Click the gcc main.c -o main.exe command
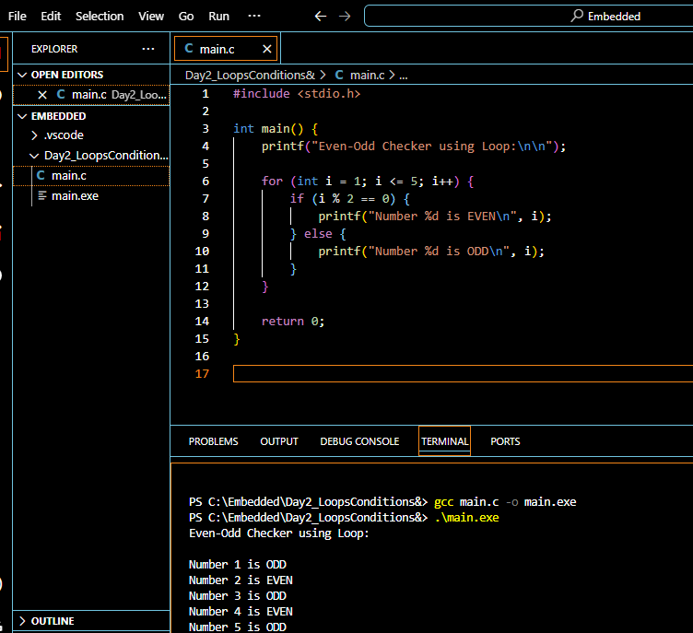693x633 pixels. click(x=505, y=502)
